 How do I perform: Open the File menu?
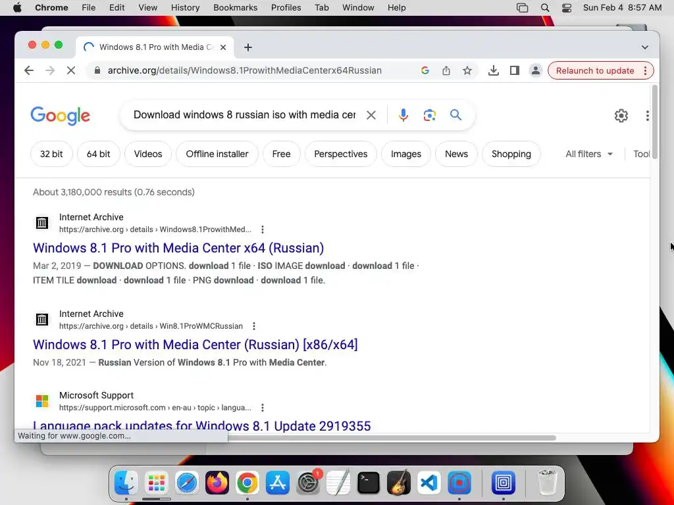89,8
